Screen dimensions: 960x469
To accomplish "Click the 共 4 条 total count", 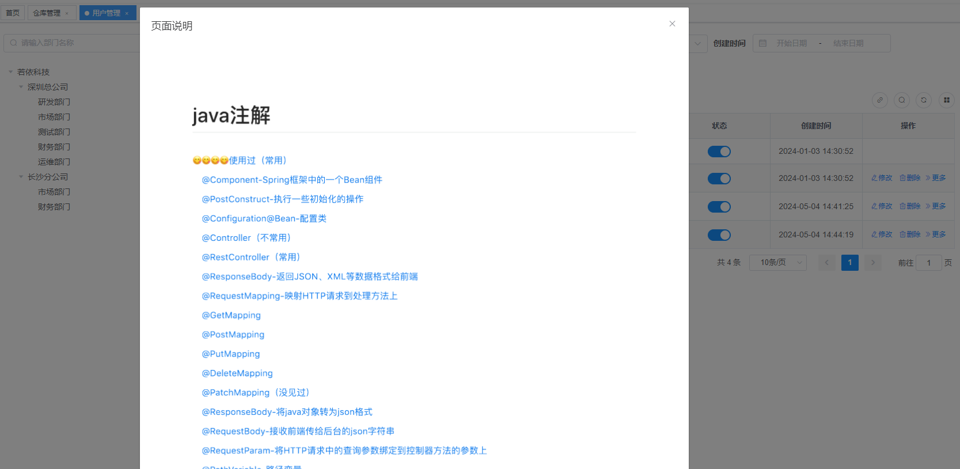I will [729, 263].
